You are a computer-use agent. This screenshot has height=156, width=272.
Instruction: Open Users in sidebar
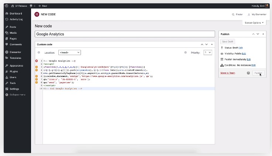click(13, 77)
